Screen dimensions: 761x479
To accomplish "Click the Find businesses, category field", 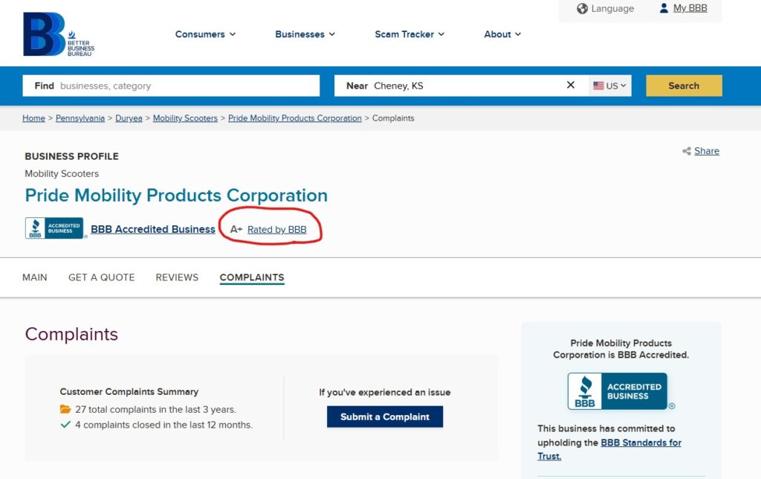I will [x=171, y=86].
